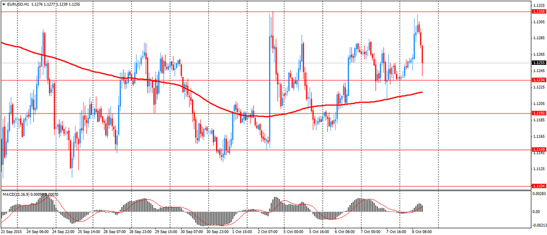Click the 30 Sep 07:00 time label
The image size is (547, 235).
click(191, 231)
